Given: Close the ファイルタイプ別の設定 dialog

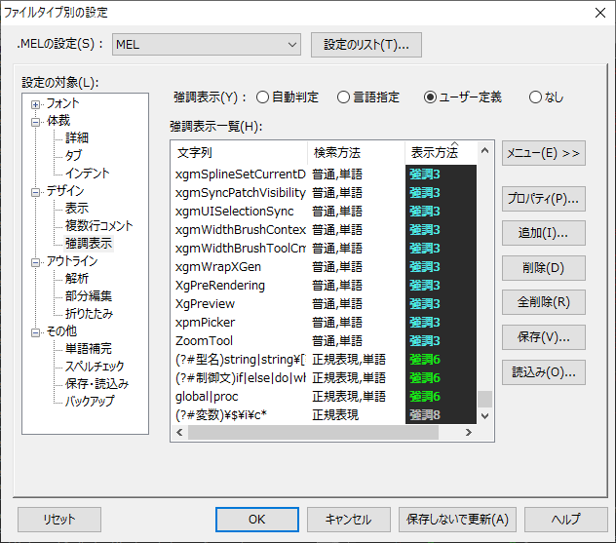Looking at the screenshot, I should 599,13.
